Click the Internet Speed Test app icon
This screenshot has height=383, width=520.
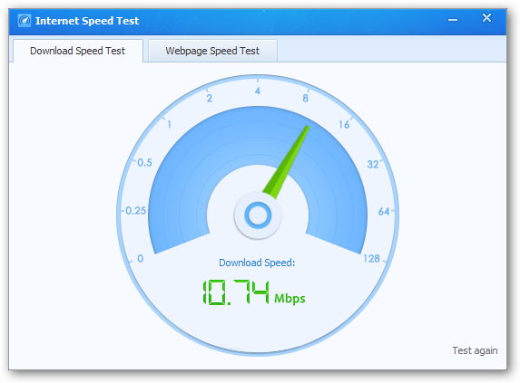click(x=25, y=21)
